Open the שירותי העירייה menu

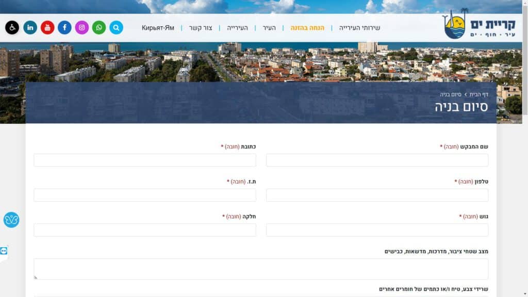tap(359, 28)
